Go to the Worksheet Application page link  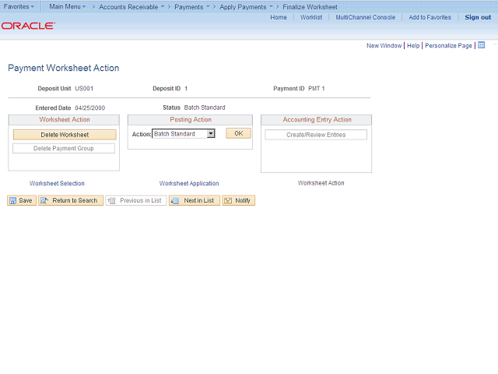[189, 183]
